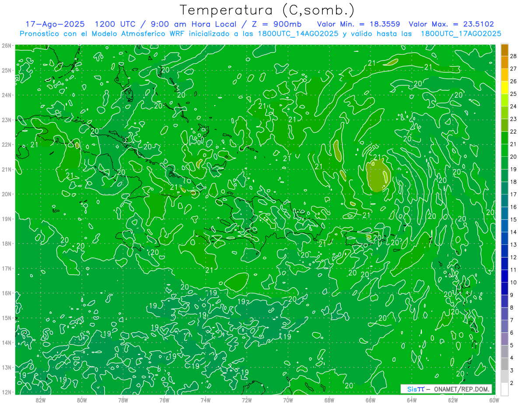Screen dimensions: 525x406
Task: Click the map title 'Temperatura (C,somb.)'
Action: click(267, 10)
